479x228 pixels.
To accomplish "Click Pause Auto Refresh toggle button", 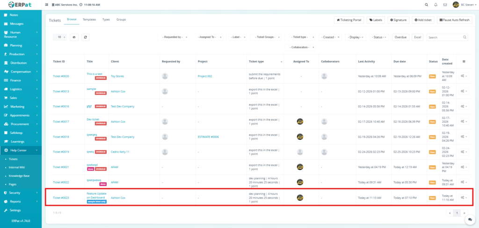I will point(454,20).
